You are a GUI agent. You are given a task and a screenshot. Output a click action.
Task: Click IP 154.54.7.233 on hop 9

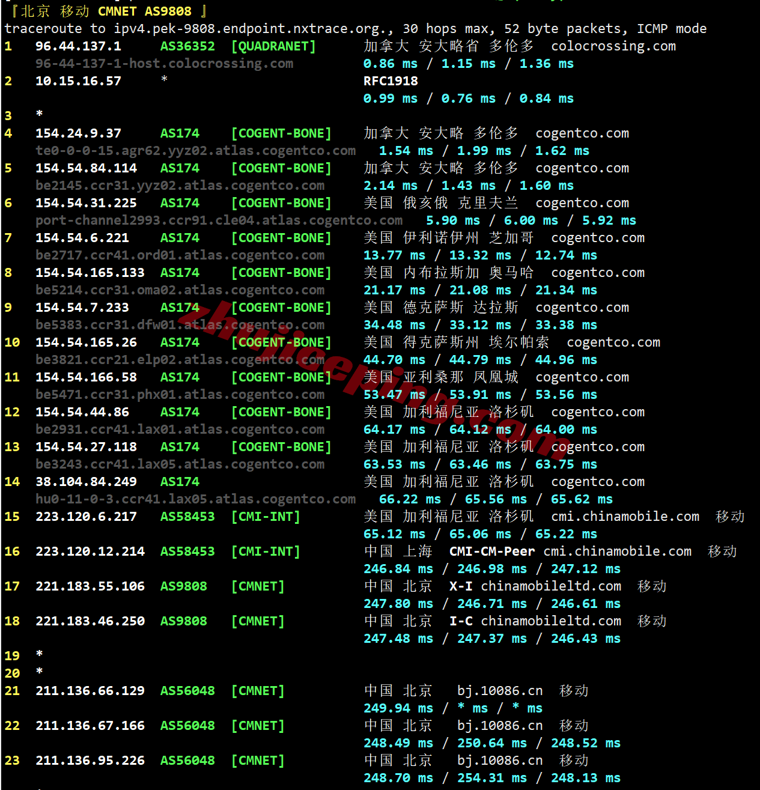[82, 308]
